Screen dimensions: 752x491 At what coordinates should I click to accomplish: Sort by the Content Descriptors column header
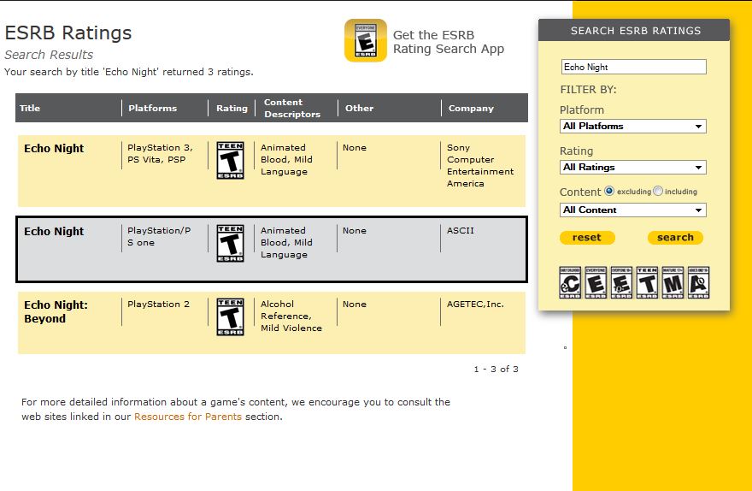tap(292, 108)
